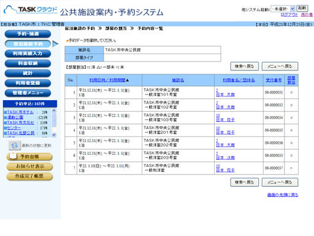
Task: Click the refresh-to-latest-status arrows icon
Action: (15, 146)
